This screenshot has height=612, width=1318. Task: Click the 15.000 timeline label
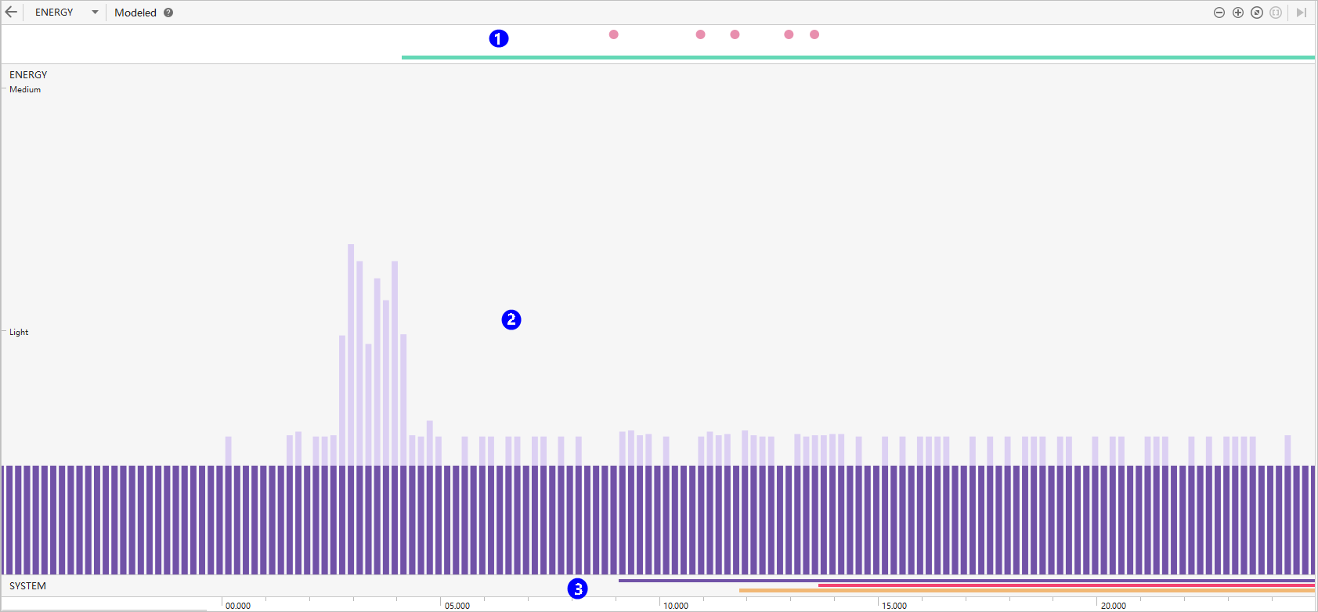tap(894, 606)
